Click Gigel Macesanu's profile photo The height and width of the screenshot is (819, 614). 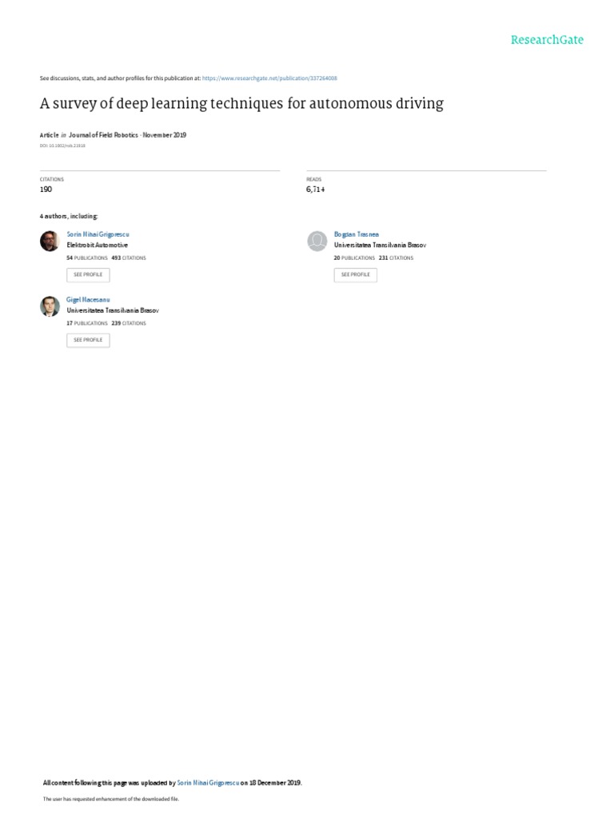(x=50, y=306)
